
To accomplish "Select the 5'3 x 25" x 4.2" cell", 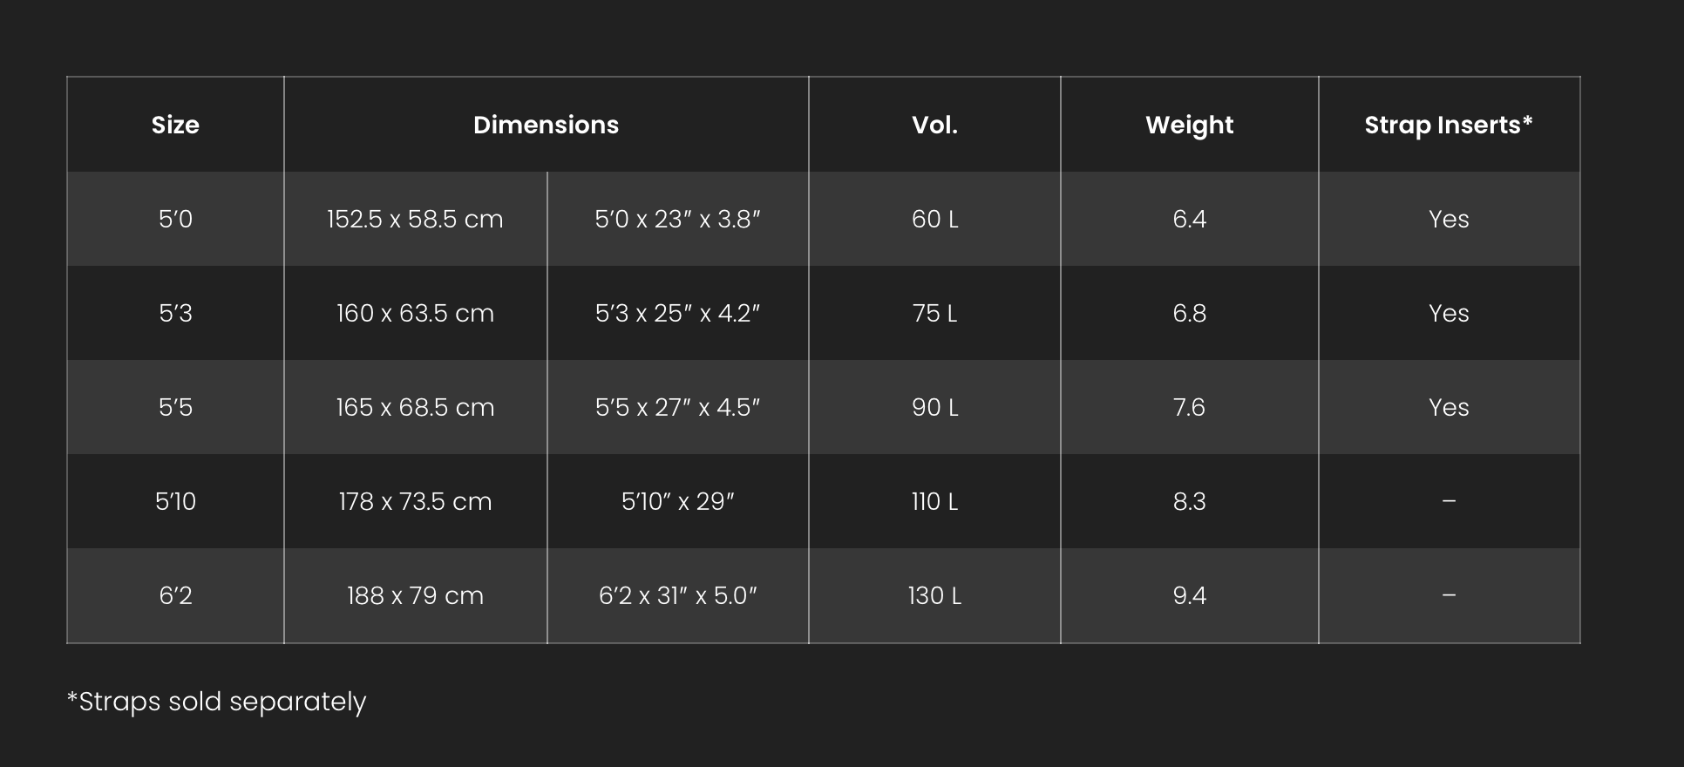I will [x=677, y=313].
